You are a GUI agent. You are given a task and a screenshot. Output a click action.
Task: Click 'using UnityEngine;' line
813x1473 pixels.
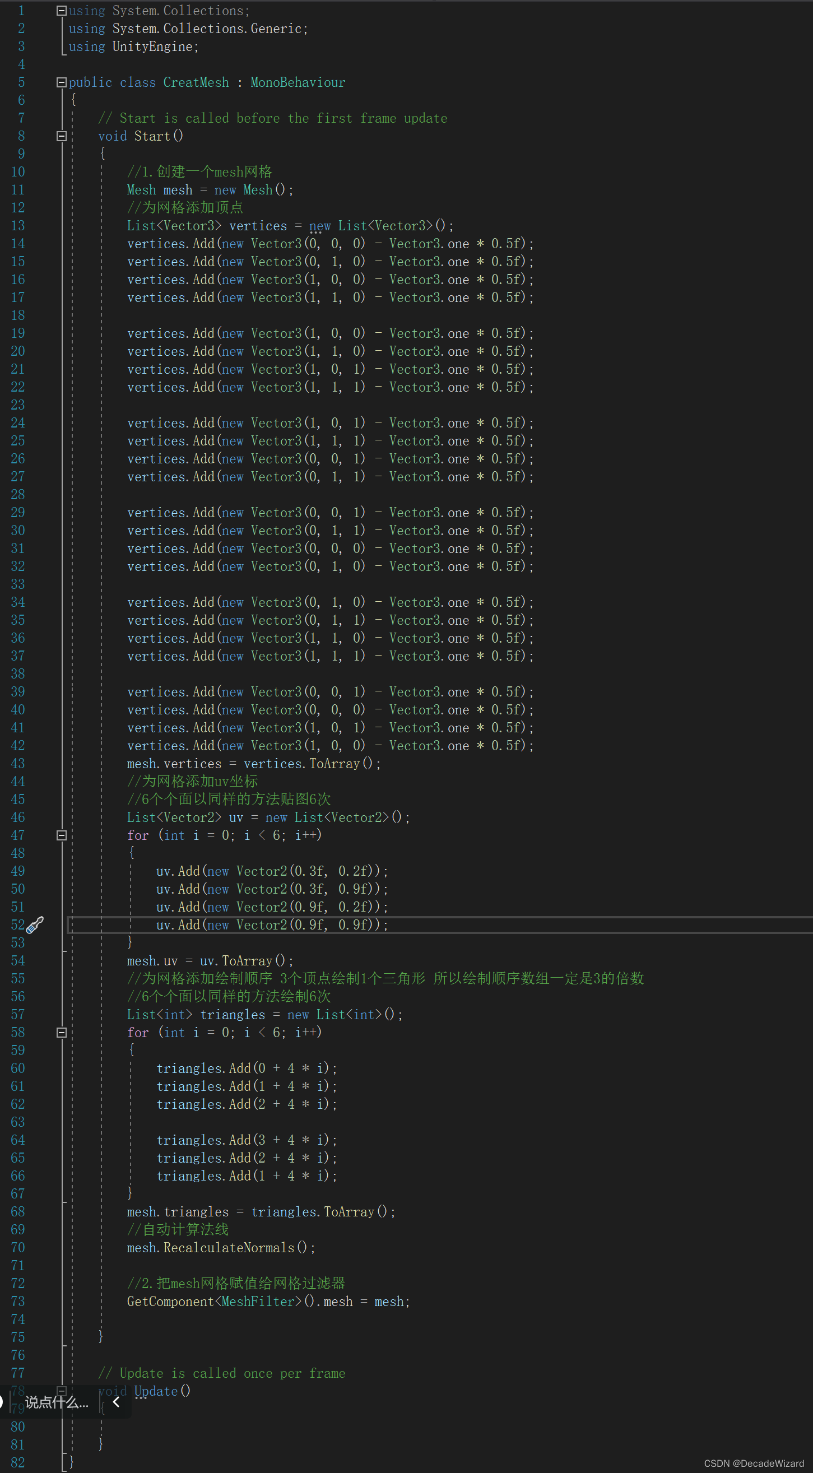point(134,47)
